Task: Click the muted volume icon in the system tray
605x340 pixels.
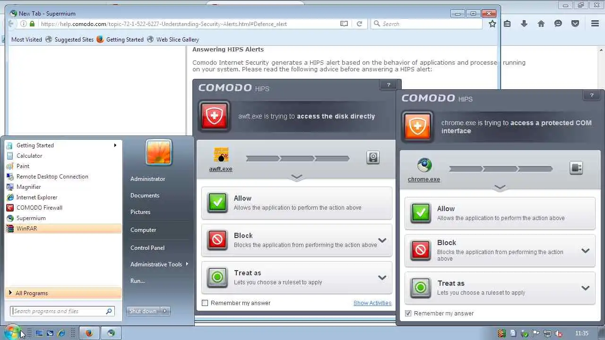Action: tap(559, 333)
